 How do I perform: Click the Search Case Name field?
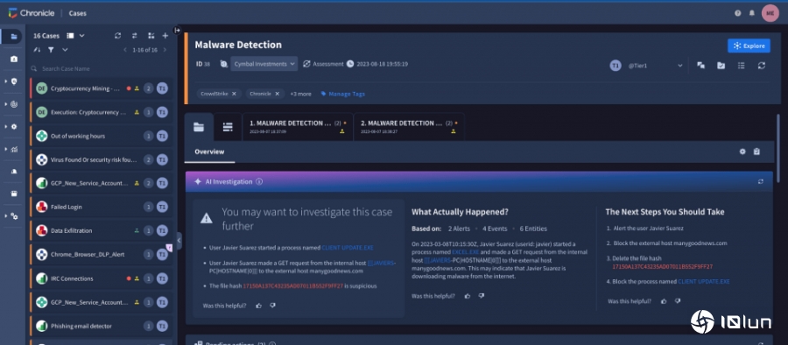pyautogui.click(x=101, y=68)
